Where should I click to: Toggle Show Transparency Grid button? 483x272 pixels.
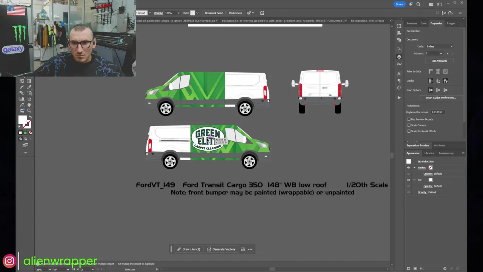(x=445, y=71)
